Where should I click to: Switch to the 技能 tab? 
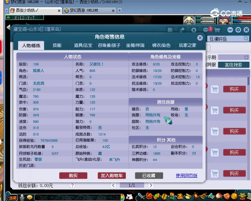(57, 45)
